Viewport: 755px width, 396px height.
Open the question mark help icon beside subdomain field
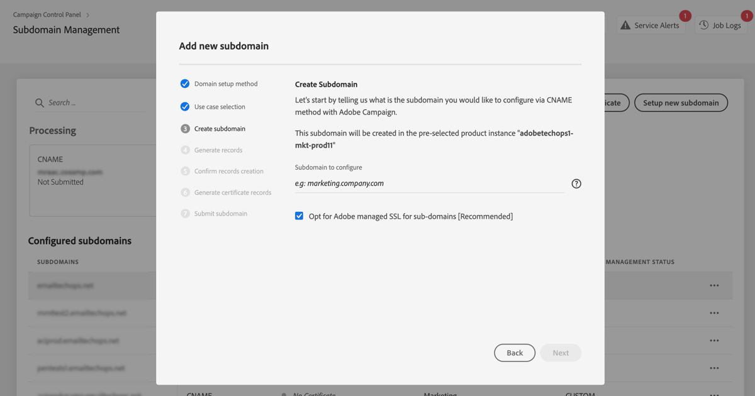click(576, 183)
